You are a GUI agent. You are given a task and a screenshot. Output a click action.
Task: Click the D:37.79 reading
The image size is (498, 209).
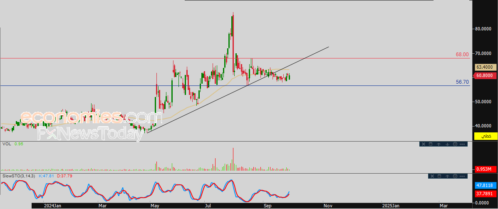[64, 176]
